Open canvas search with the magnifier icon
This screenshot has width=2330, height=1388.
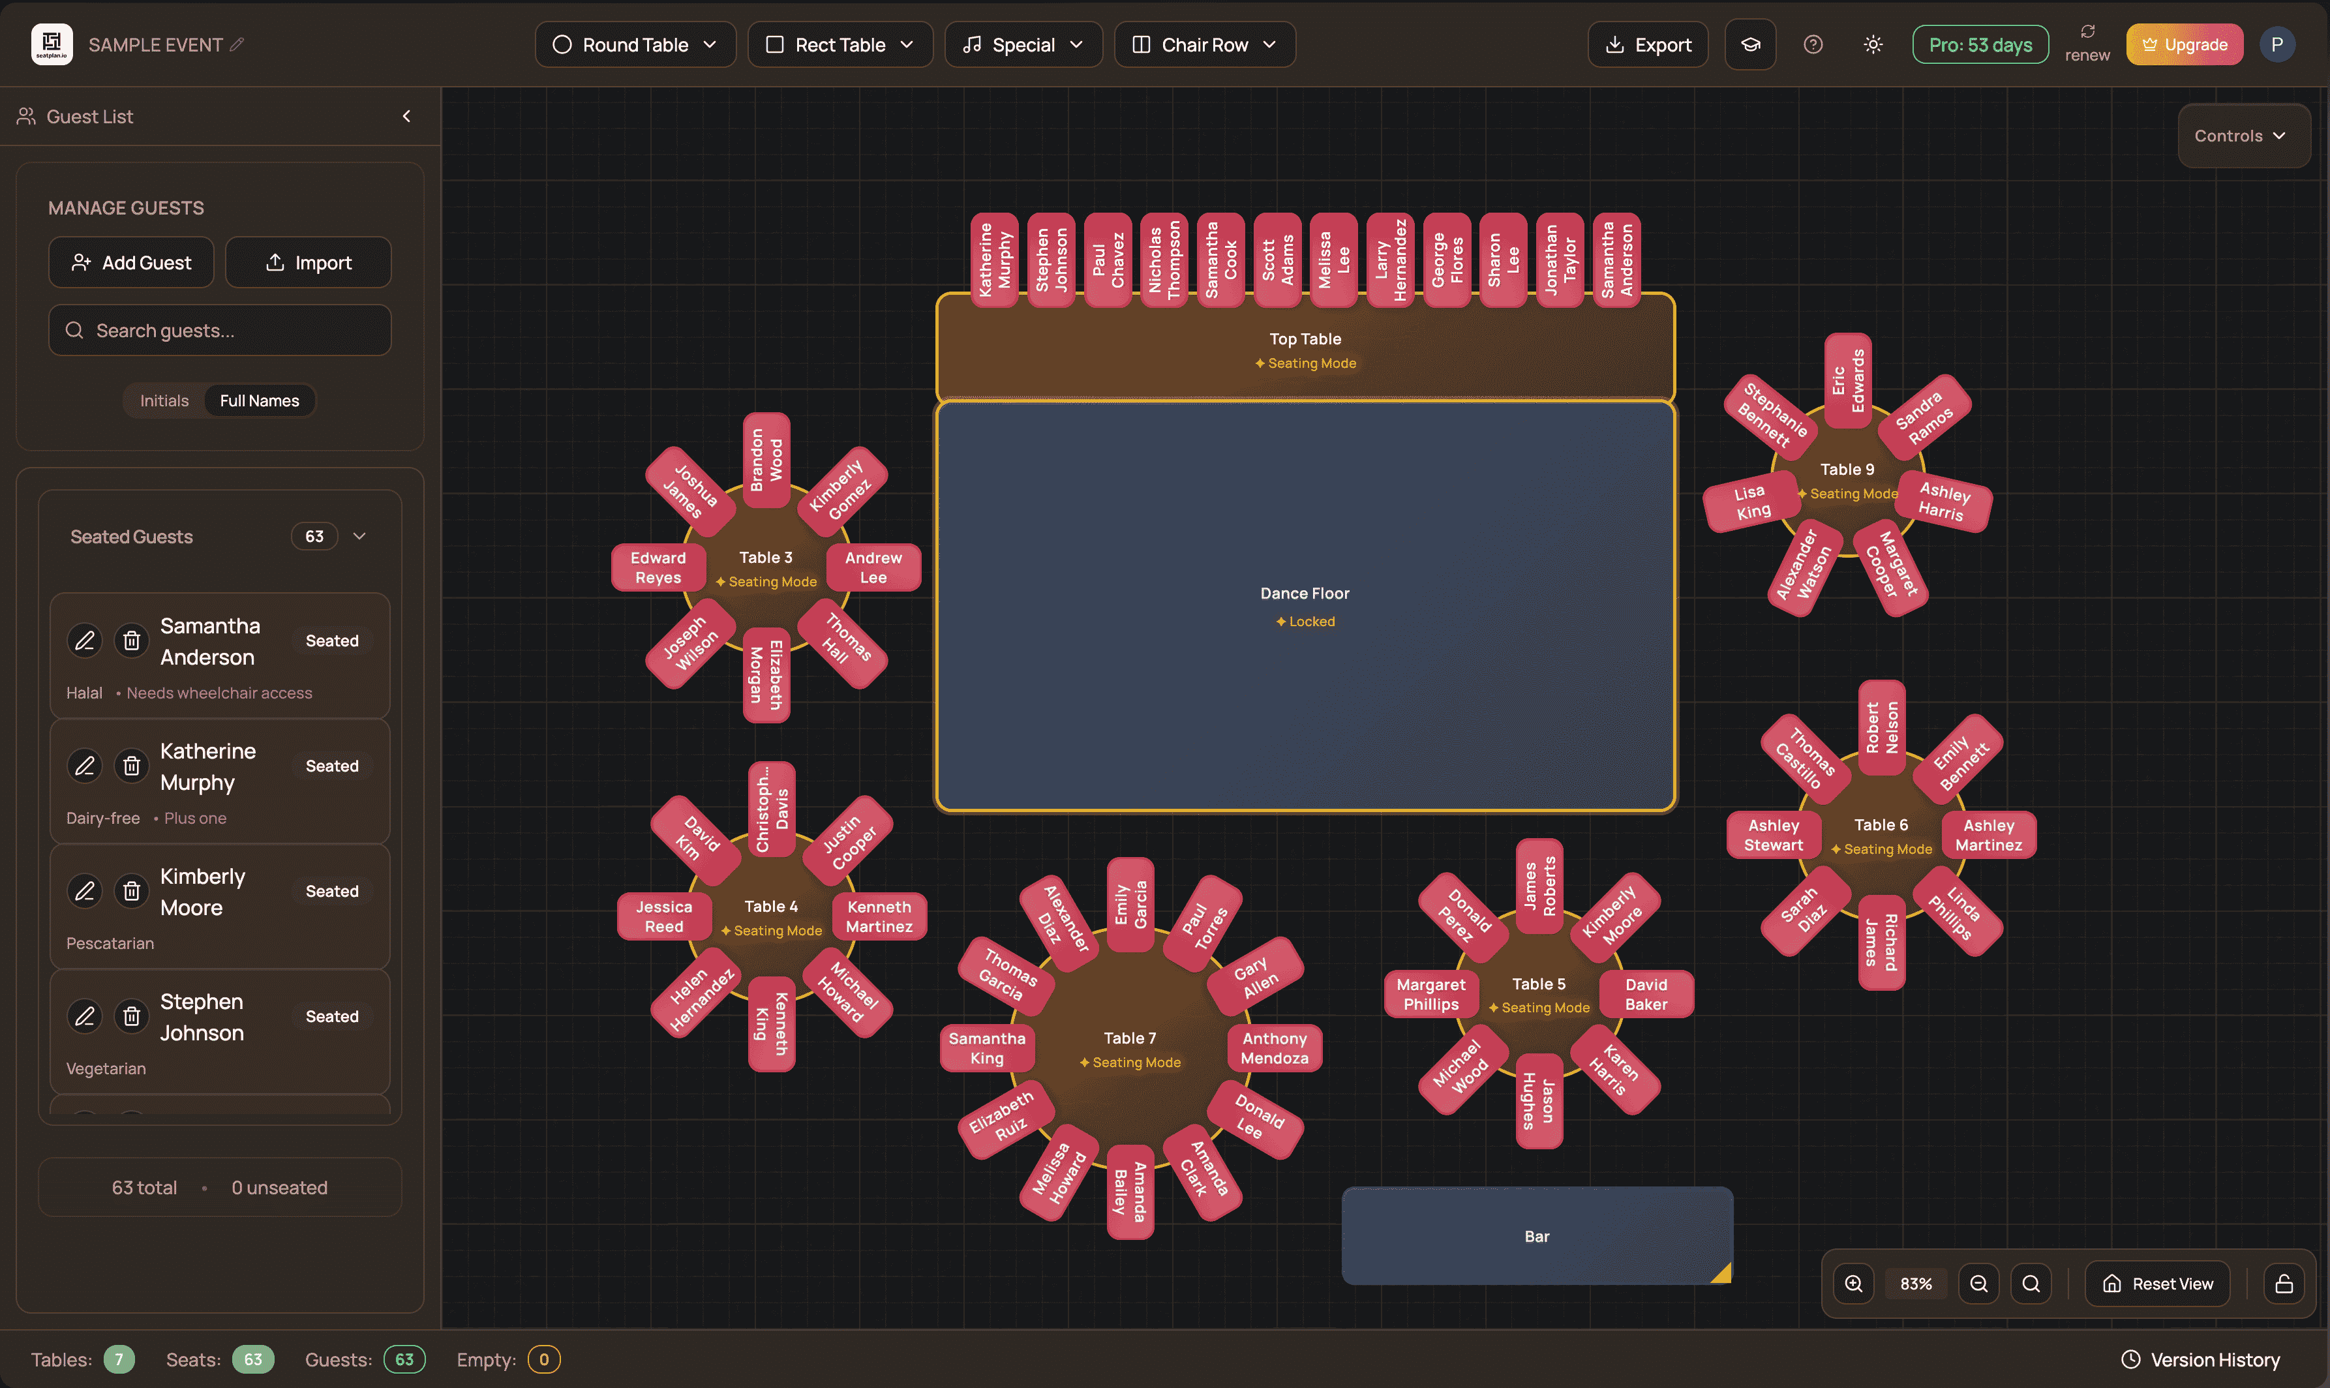[x=2031, y=1283]
